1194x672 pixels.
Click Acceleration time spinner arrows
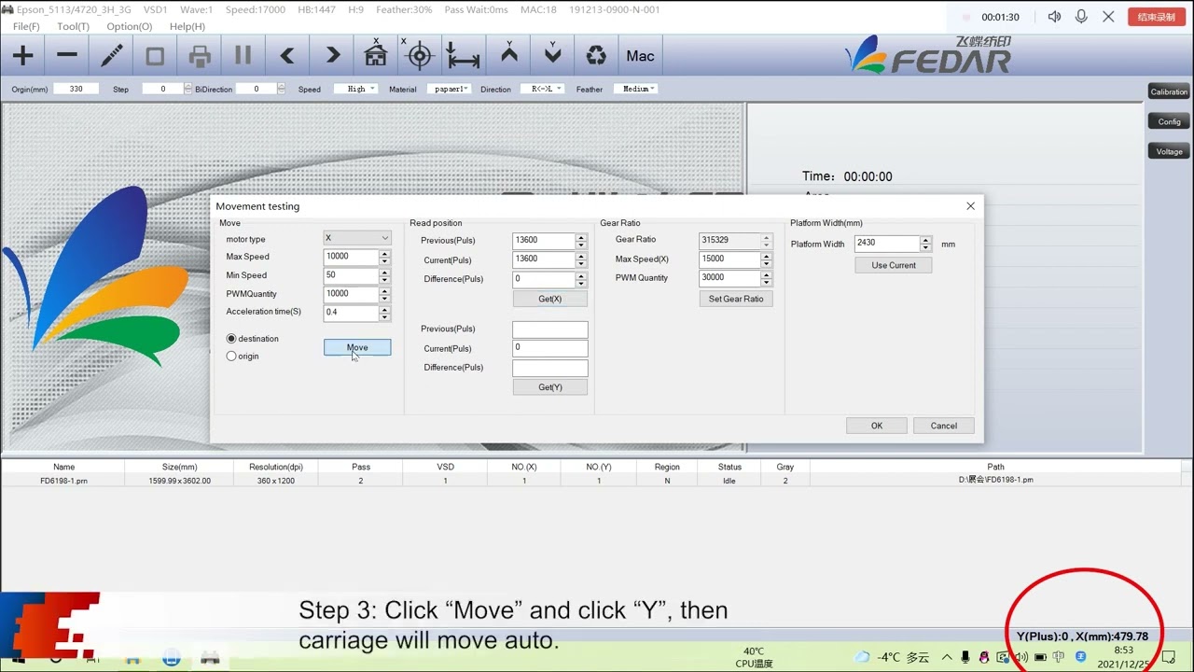384,313
